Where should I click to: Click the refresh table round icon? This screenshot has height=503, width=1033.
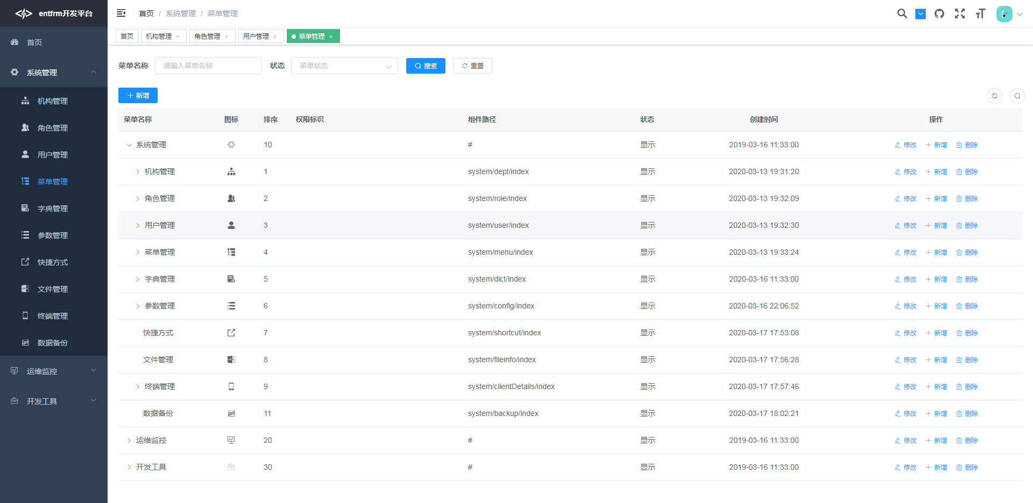[x=995, y=96]
